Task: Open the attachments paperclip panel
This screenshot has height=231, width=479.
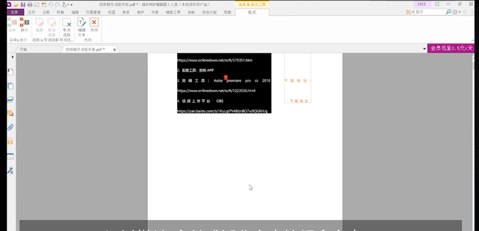Action: tap(10, 127)
